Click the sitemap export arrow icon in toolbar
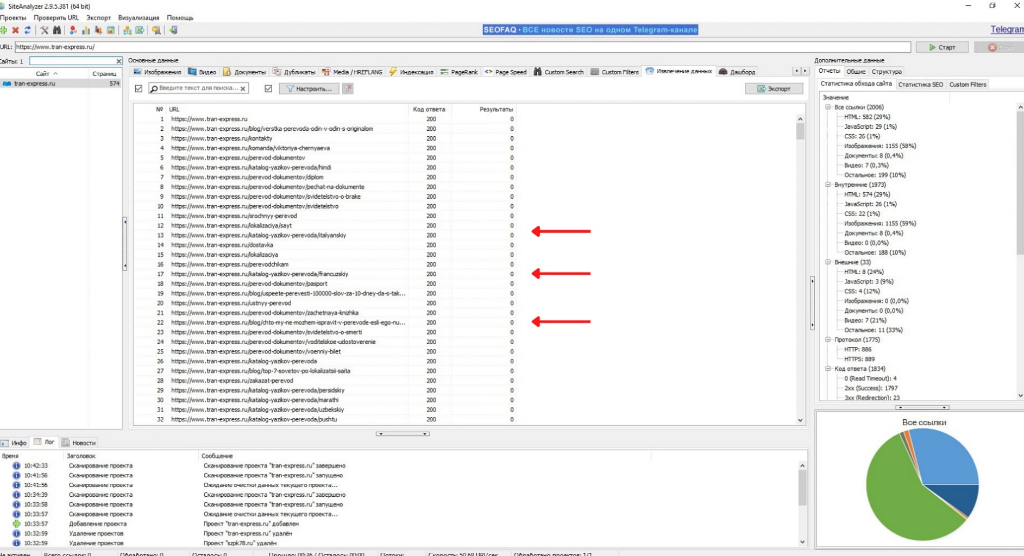Viewport: 1024px width, 556px height. tap(140, 30)
